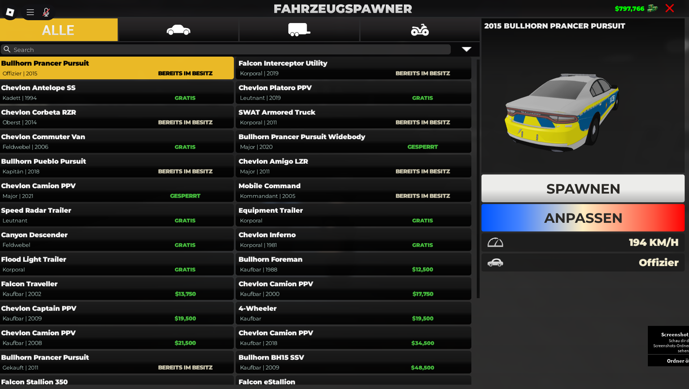
Task: Switch to the ALLE tab
Action: tap(58, 30)
